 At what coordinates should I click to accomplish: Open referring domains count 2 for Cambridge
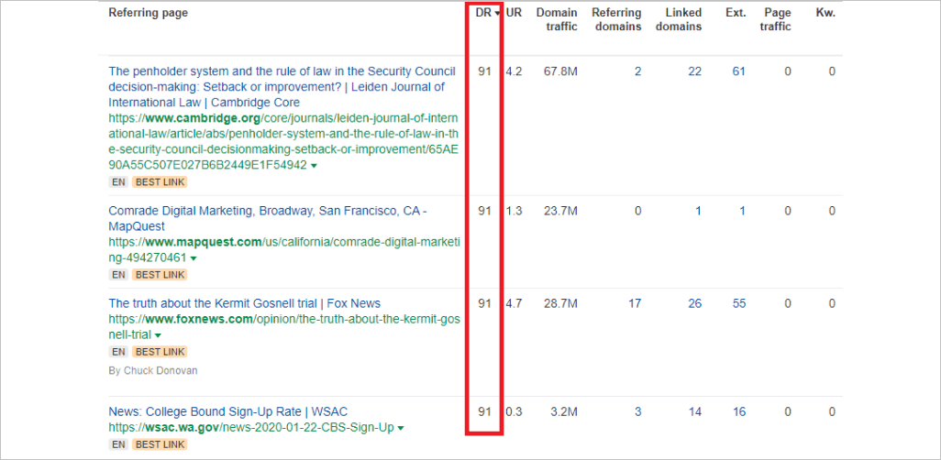coord(638,72)
